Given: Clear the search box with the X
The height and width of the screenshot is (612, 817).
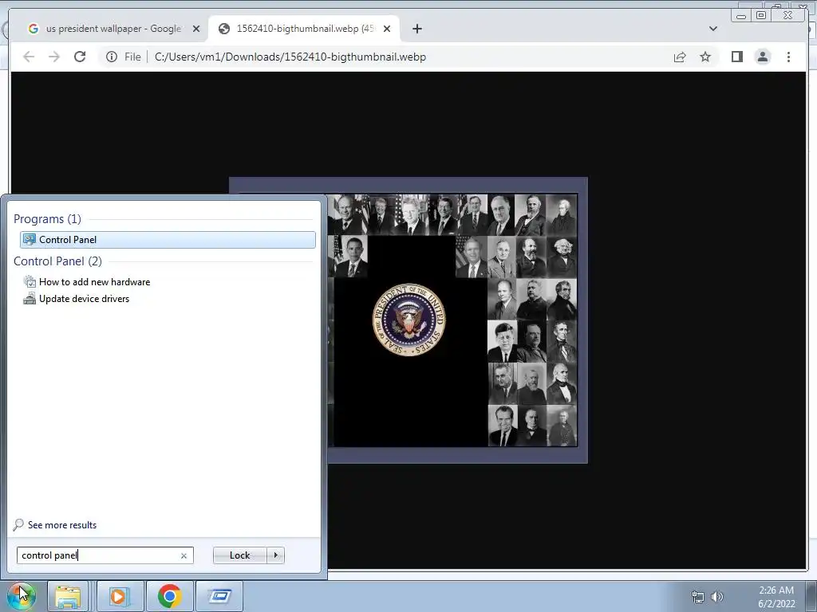Looking at the screenshot, I should pos(184,555).
